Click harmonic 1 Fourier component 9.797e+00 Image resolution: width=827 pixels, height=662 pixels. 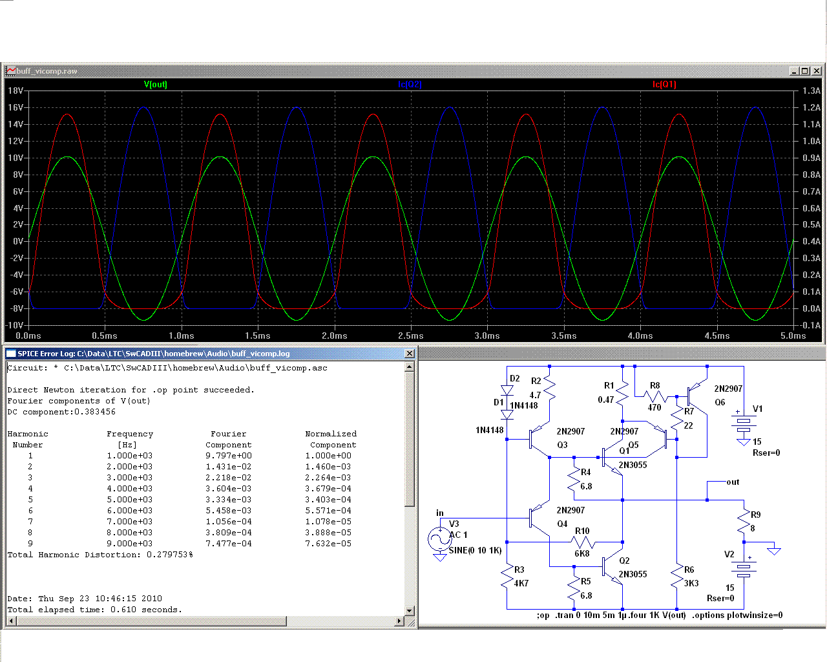click(x=229, y=456)
